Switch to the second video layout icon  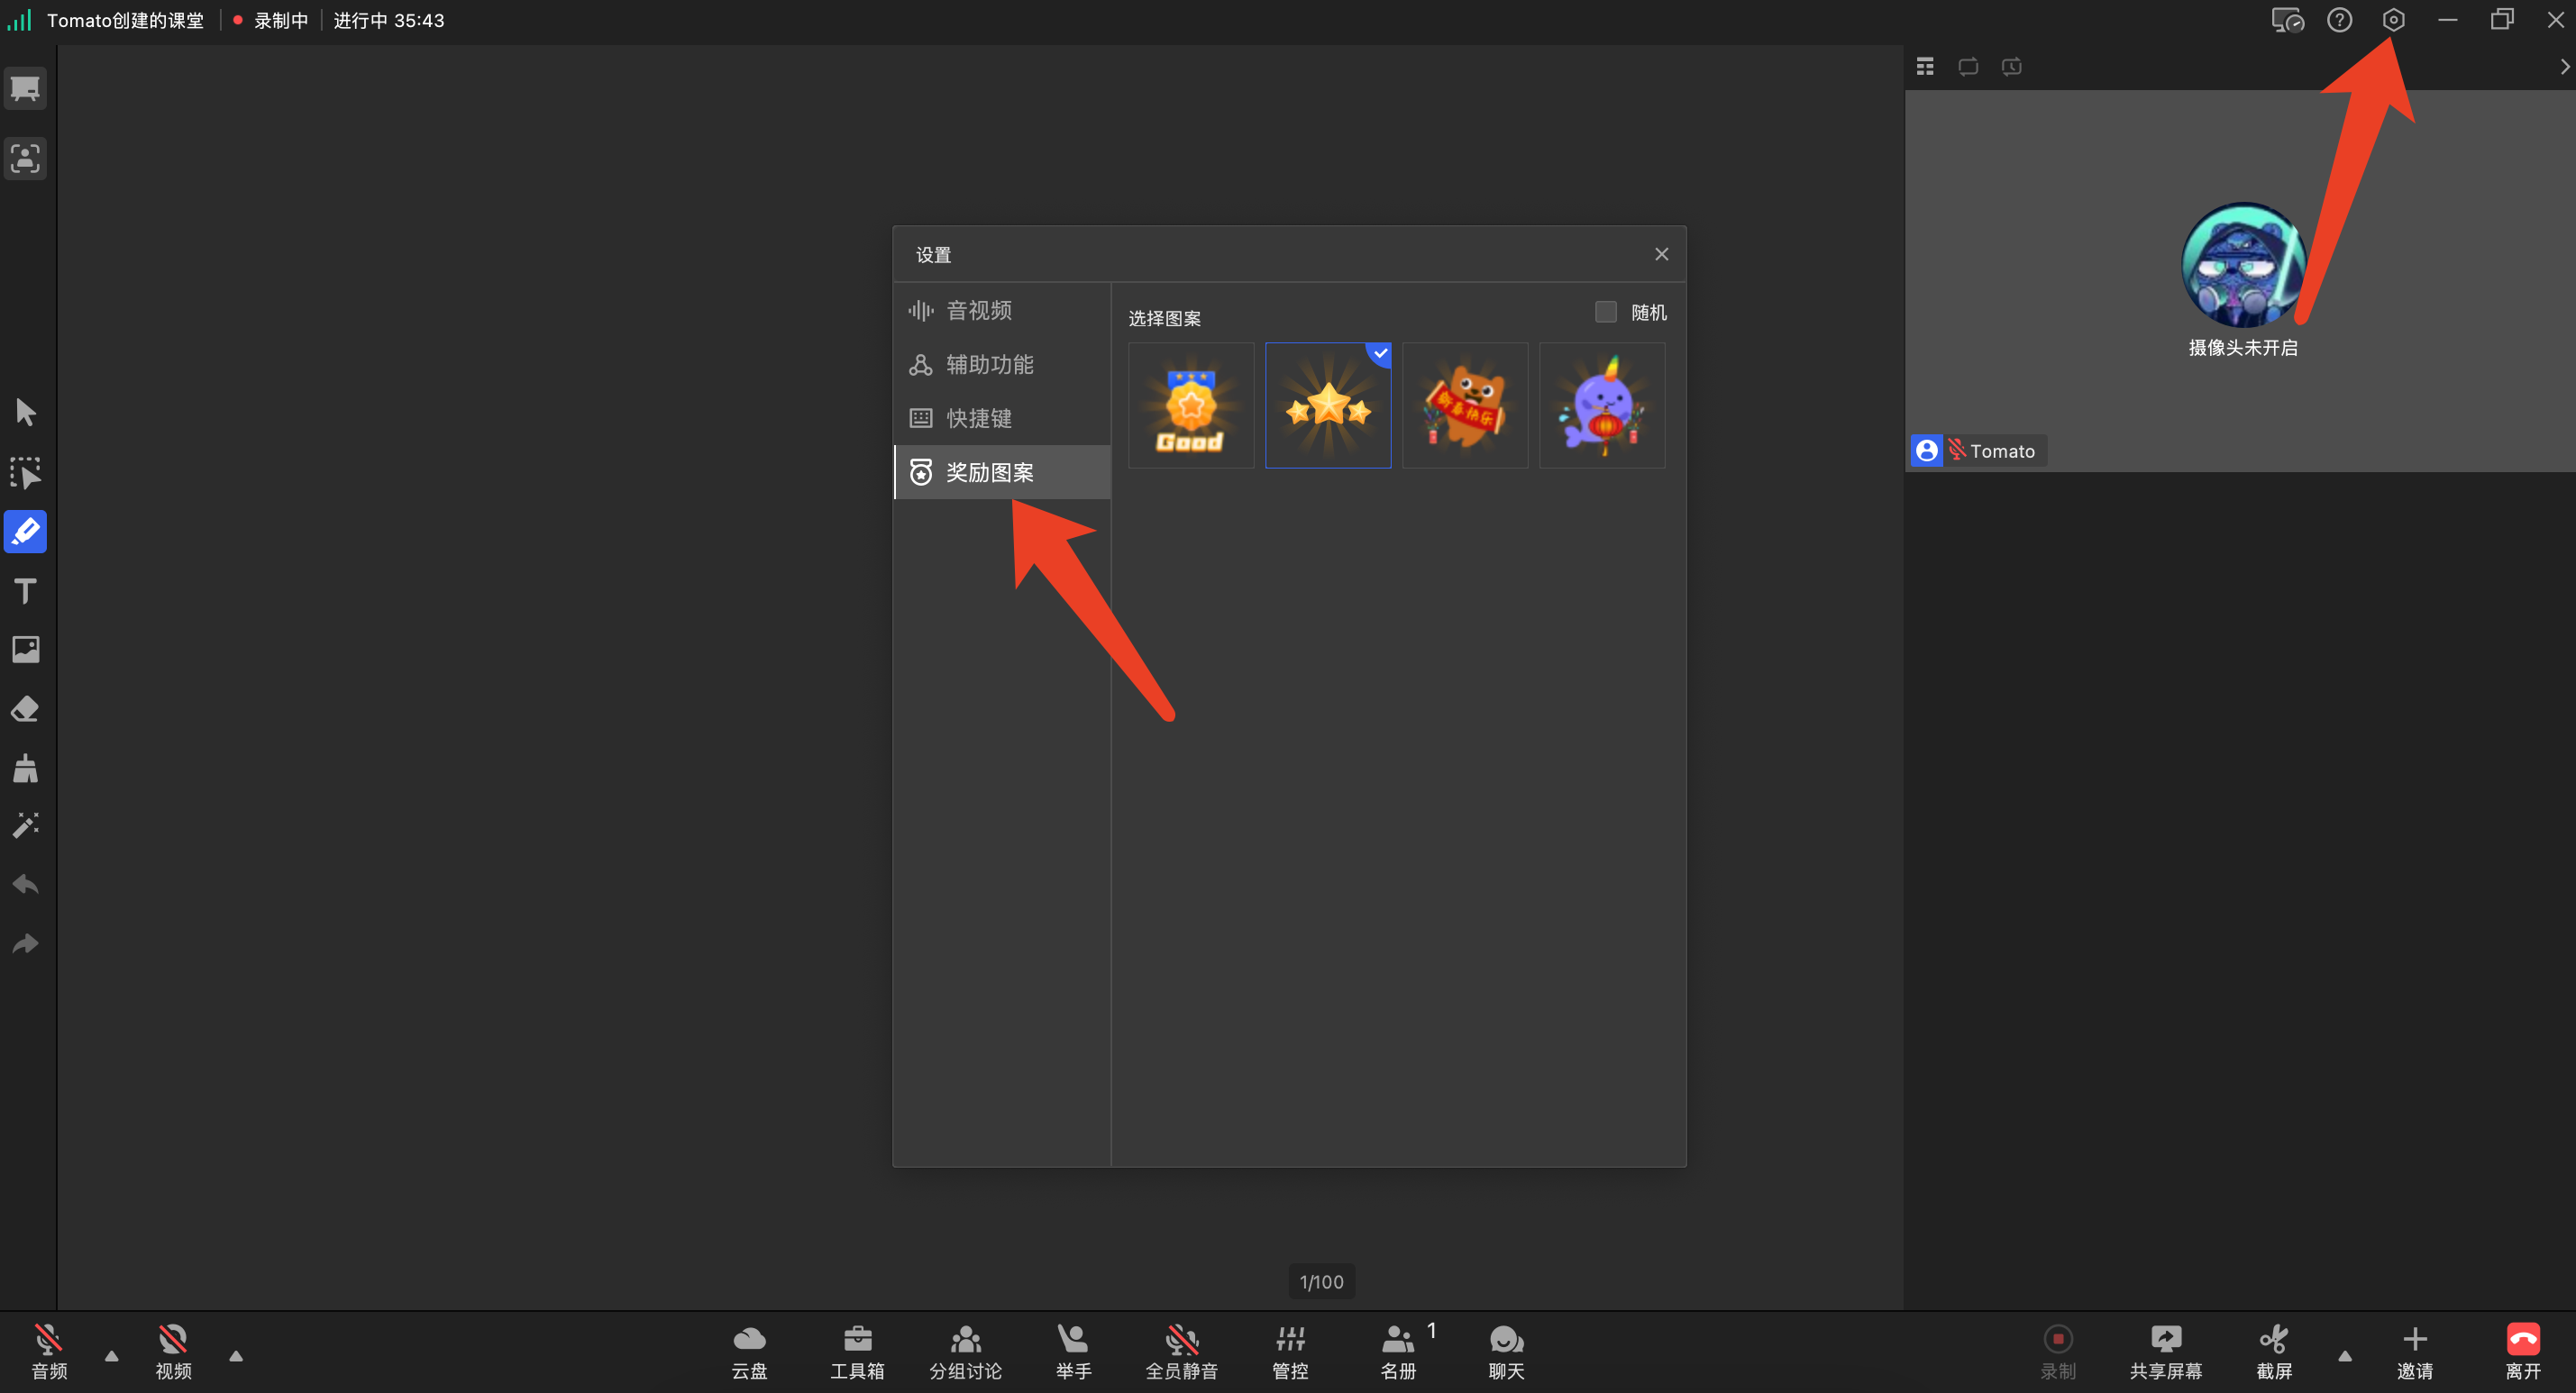pyautogui.click(x=1968, y=67)
